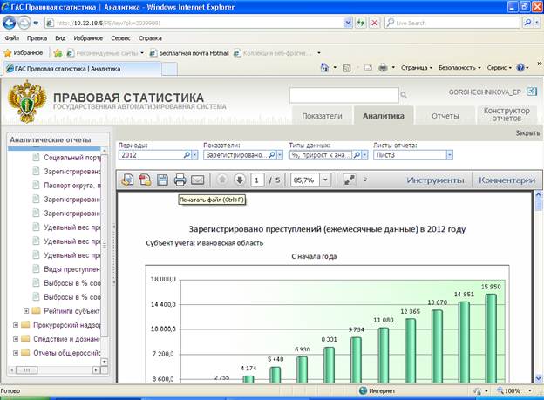
Task: Click the Add to favorites bar icon
Action: point(58,53)
